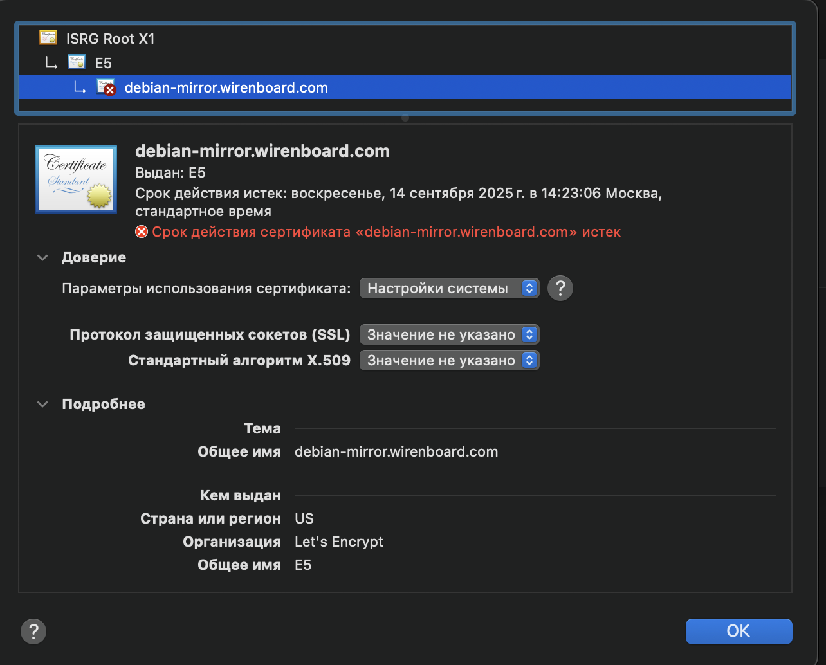Screen dimensions: 826x665
Task: Click the debian-mirror.wirenboard.com common name value
Action: click(x=396, y=451)
